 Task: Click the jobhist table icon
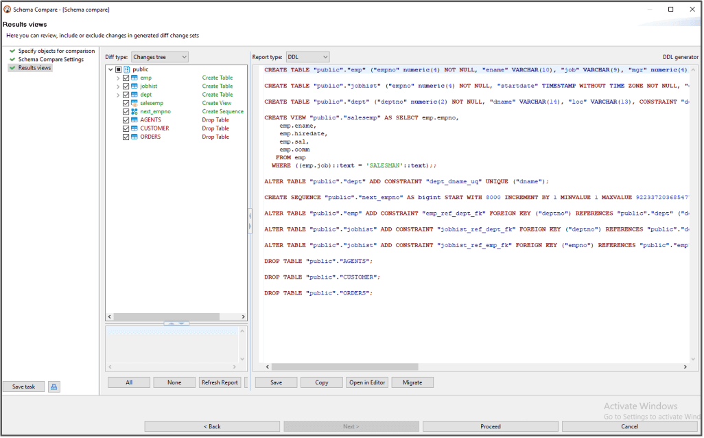pyautogui.click(x=134, y=87)
